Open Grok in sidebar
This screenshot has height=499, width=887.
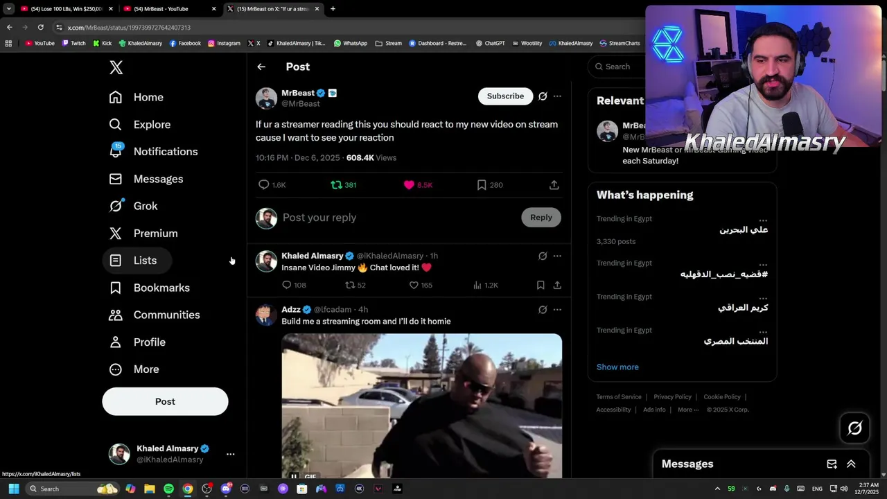(134, 206)
